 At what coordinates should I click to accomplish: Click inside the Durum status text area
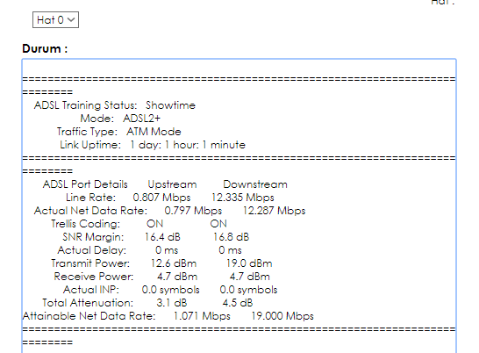click(x=239, y=205)
